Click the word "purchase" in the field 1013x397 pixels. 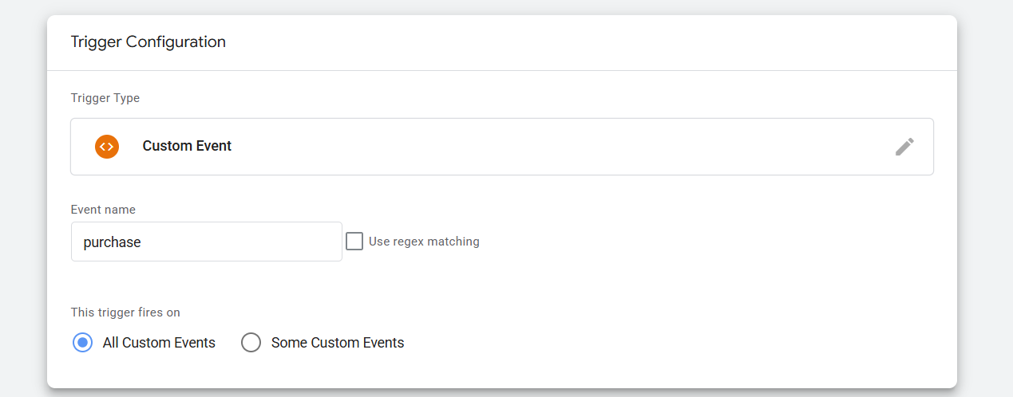click(112, 242)
